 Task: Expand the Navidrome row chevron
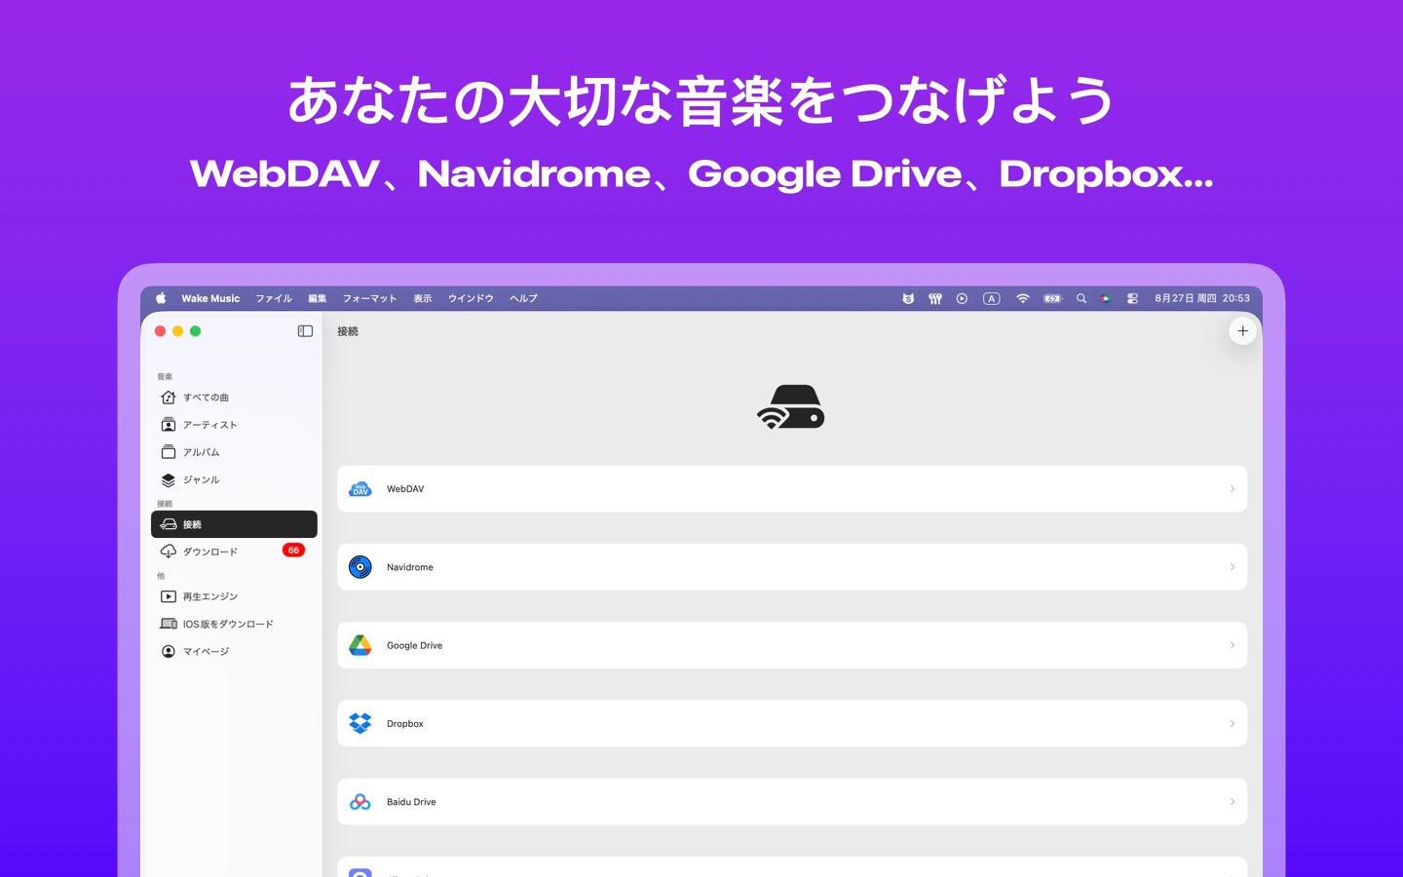tap(1232, 567)
